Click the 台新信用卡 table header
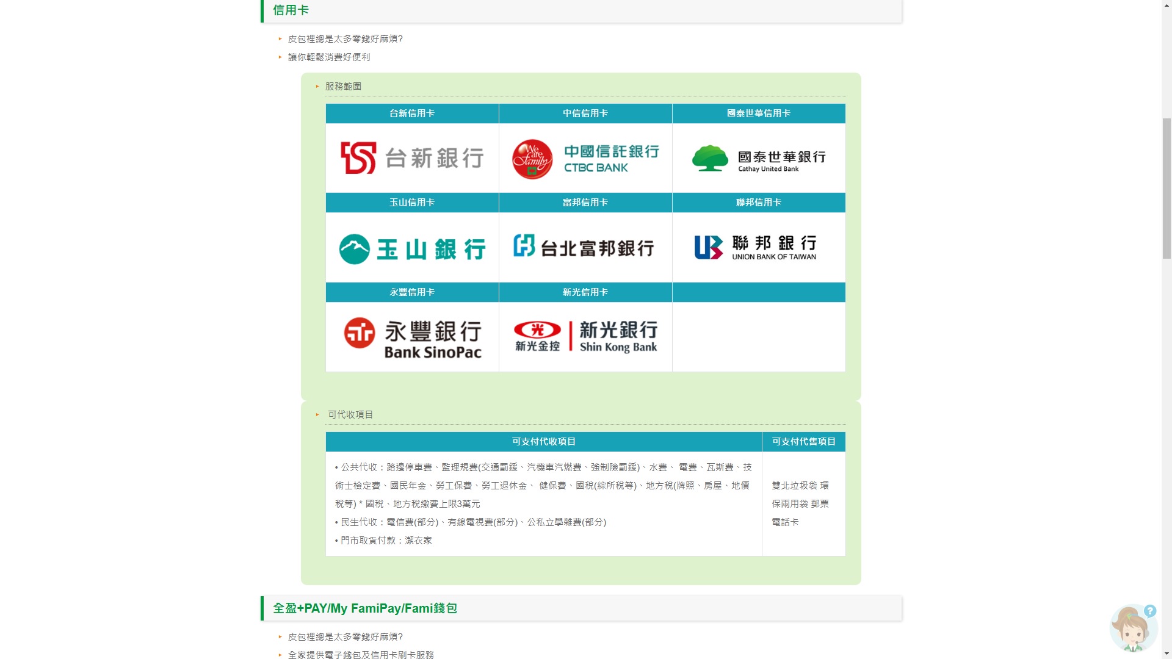The width and height of the screenshot is (1172, 659). point(412,113)
